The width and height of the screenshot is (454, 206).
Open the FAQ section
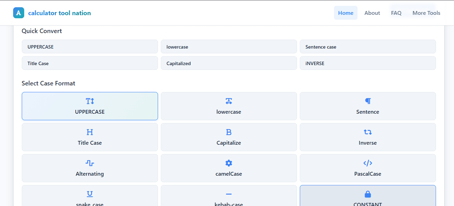click(396, 13)
